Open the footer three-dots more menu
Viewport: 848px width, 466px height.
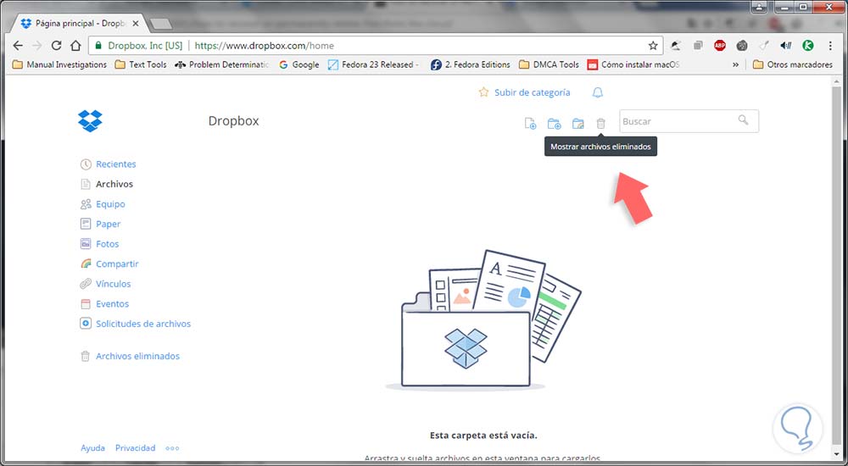[172, 448]
